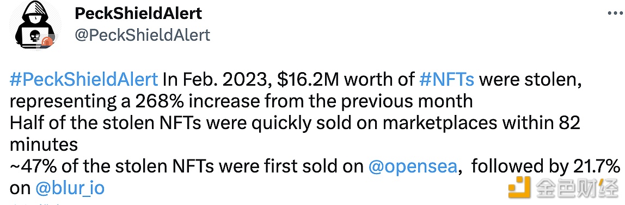
Task: Click the "In Feb. 2023" text
Action: (218, 80)
